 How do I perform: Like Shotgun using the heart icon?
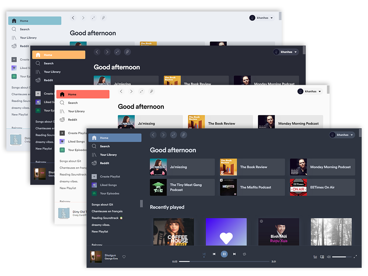[124, 257]
